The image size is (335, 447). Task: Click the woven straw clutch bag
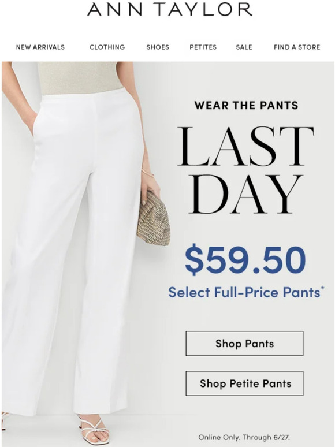154,219
